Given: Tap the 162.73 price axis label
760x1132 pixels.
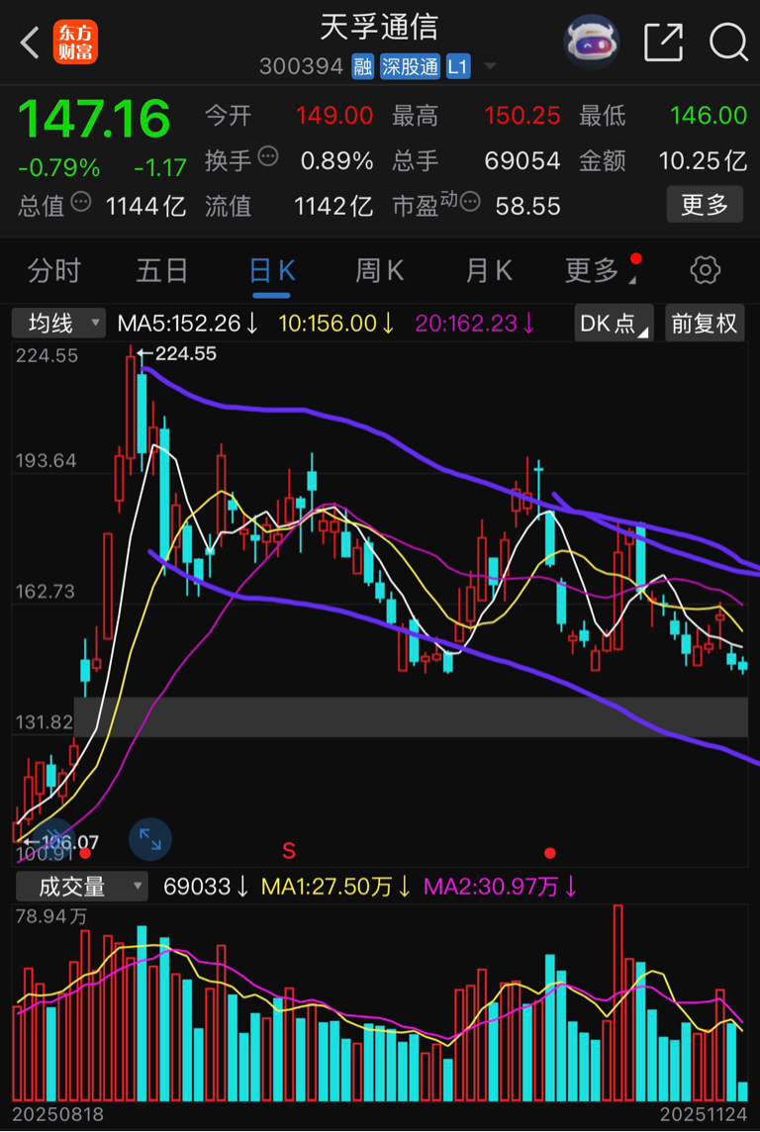Looking at the screenshot, I should pyautogui.click(x=45, y=592).
